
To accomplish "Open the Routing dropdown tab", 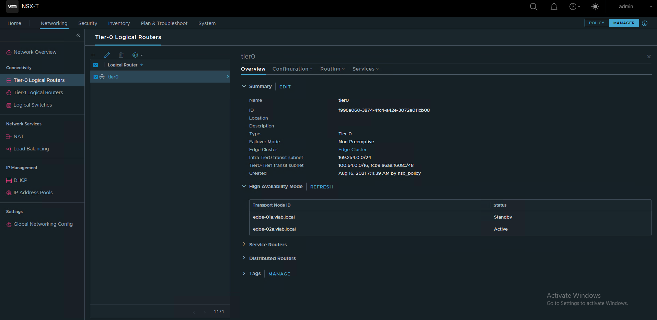I will point(332,69).
